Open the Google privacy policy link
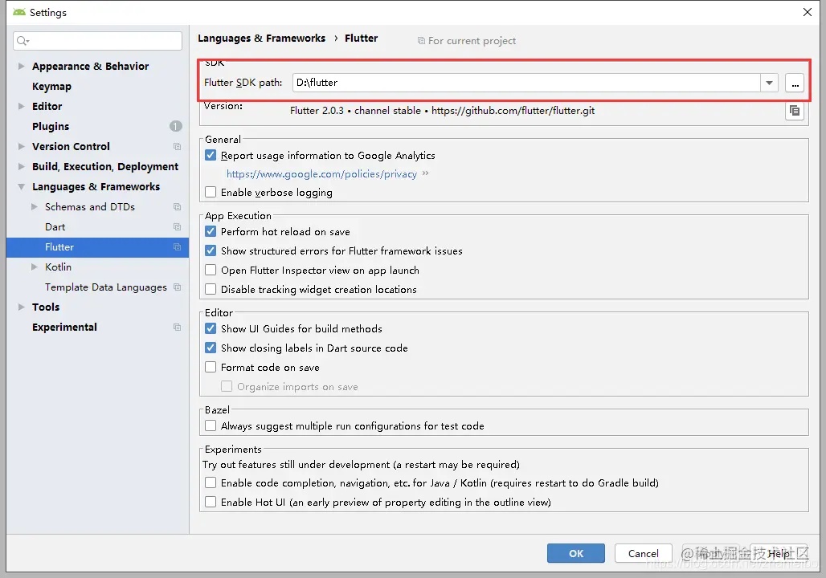826x578 pixels. [x=321, y=174]
